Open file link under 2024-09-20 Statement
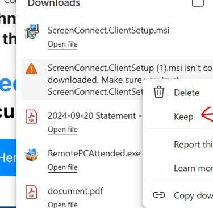The image size is (213, 208). tap(62, 130)
